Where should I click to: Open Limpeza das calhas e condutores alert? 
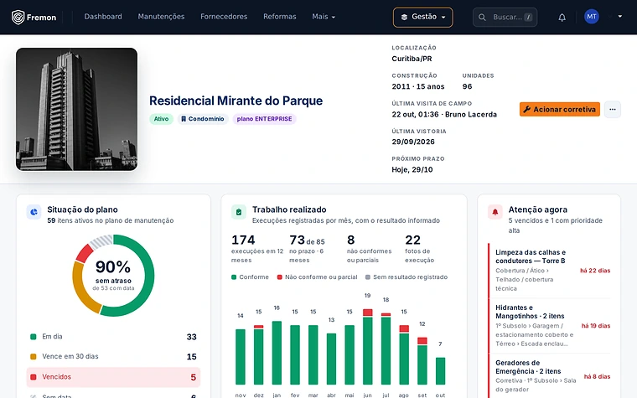coord(550,270)
